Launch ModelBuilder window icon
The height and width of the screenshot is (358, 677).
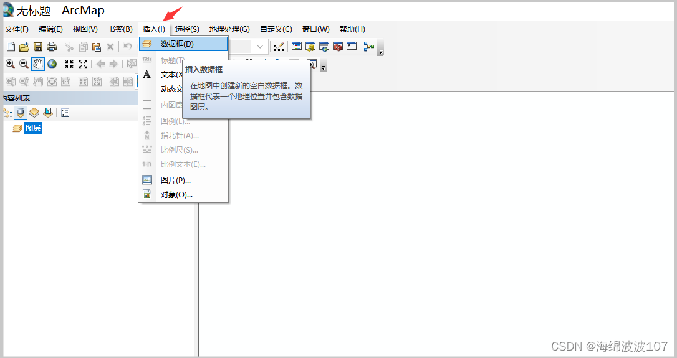[368, 46]
